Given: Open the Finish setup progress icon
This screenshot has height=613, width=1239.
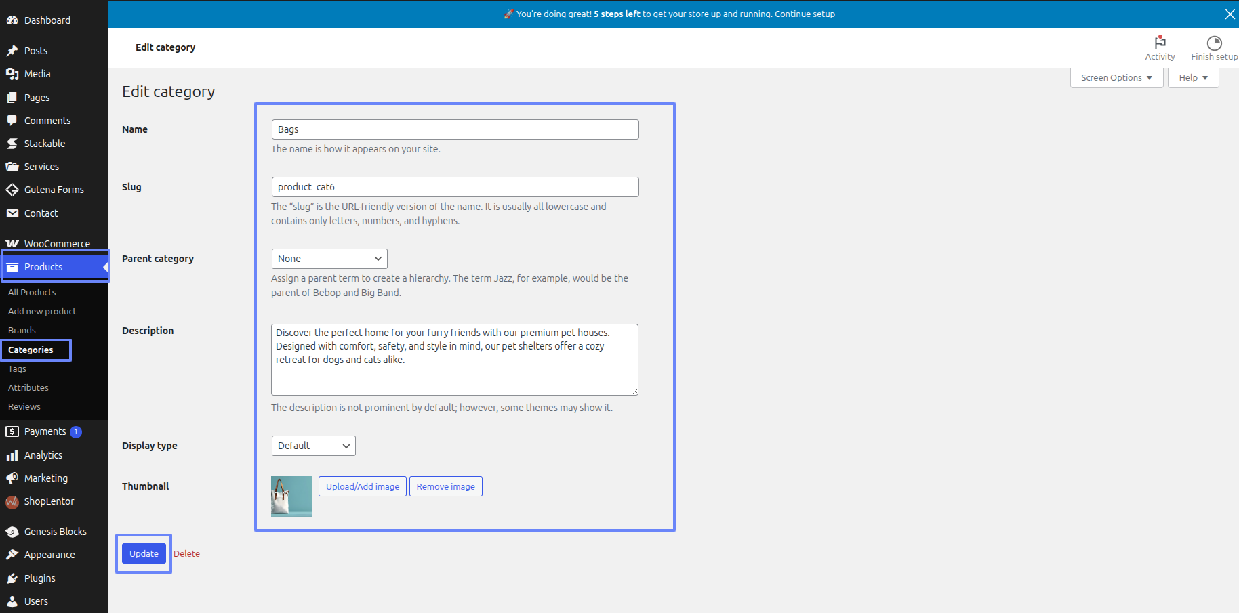Looking at the screenshot, I should 1214,43.
